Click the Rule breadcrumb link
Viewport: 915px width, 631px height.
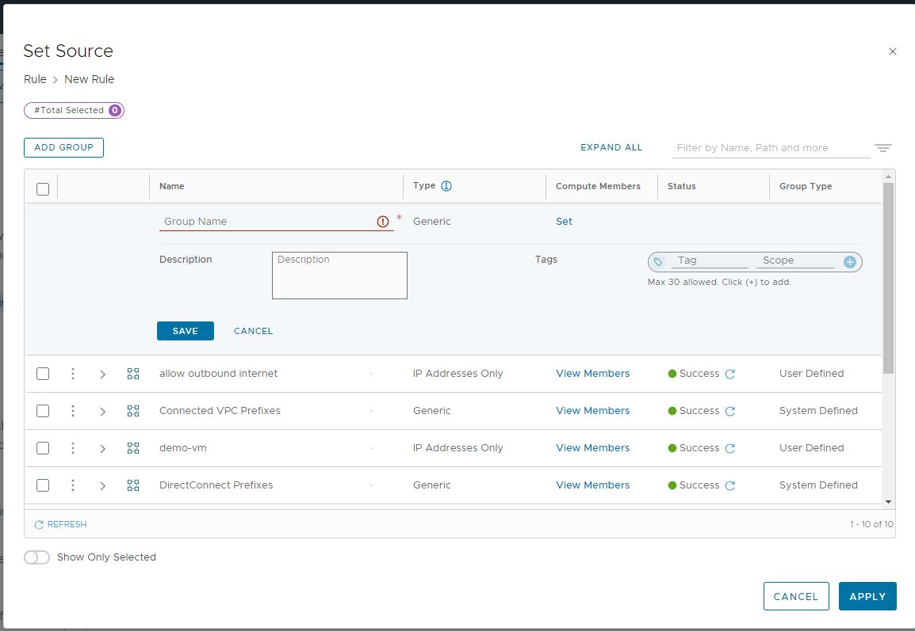tap(35, 79)
